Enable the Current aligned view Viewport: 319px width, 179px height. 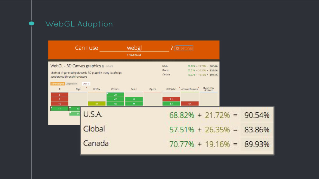tap(57, 84)
